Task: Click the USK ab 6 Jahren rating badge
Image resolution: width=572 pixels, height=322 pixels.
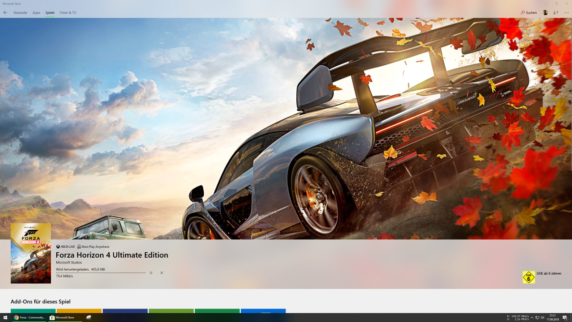Action: 529,277
